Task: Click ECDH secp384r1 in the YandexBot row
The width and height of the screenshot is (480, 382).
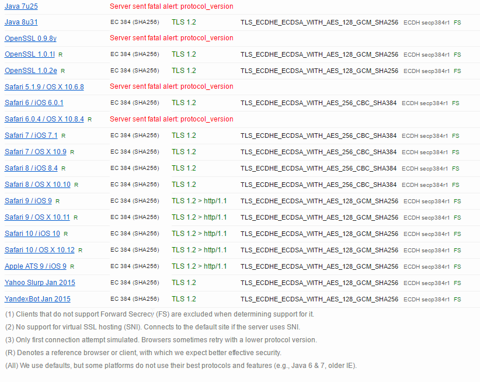Action: click(x=426, y=300)
